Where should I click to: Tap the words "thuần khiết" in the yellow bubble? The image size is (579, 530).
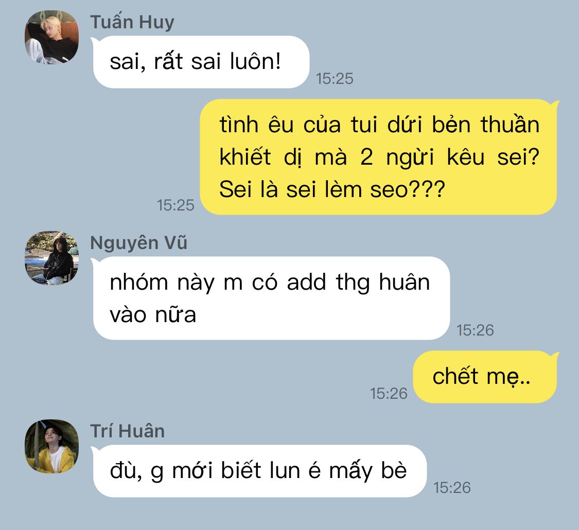tap(379, 140)
